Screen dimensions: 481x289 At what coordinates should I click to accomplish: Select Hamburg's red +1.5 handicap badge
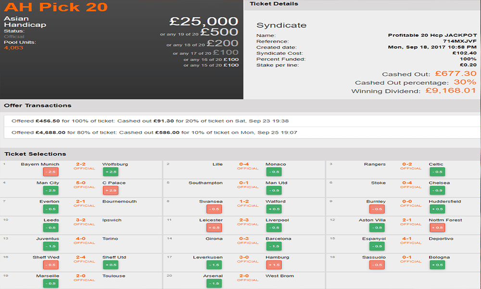click(274, 264)
